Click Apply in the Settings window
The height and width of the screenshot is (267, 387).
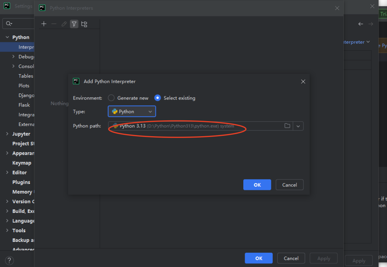[359, 261]
